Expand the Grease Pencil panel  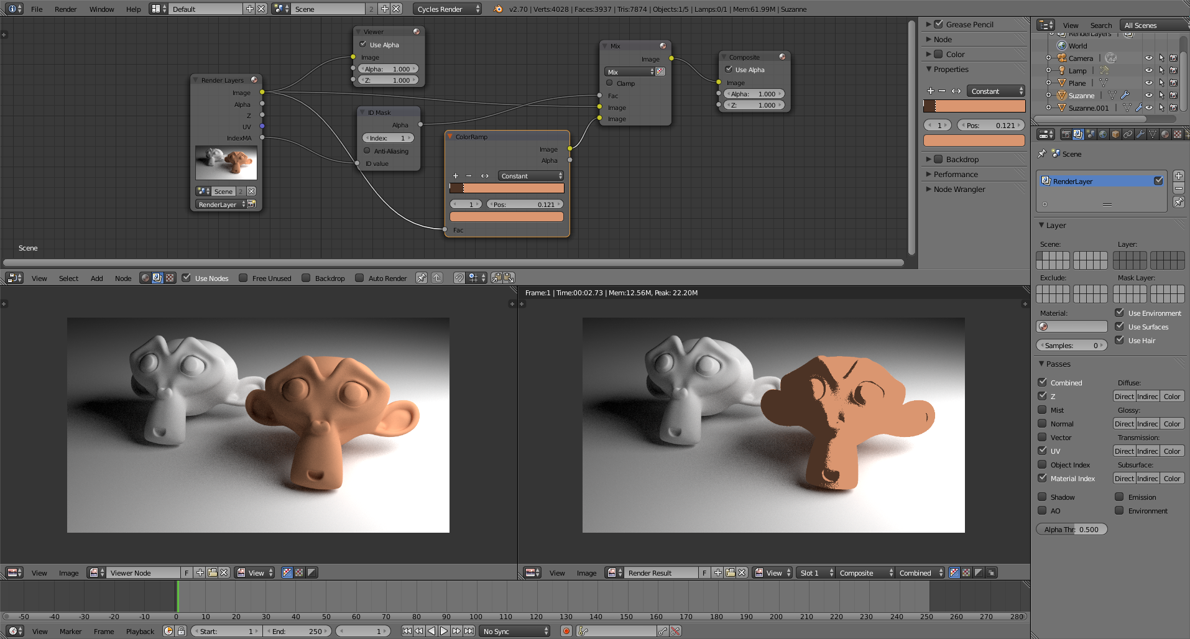point(928,24)
